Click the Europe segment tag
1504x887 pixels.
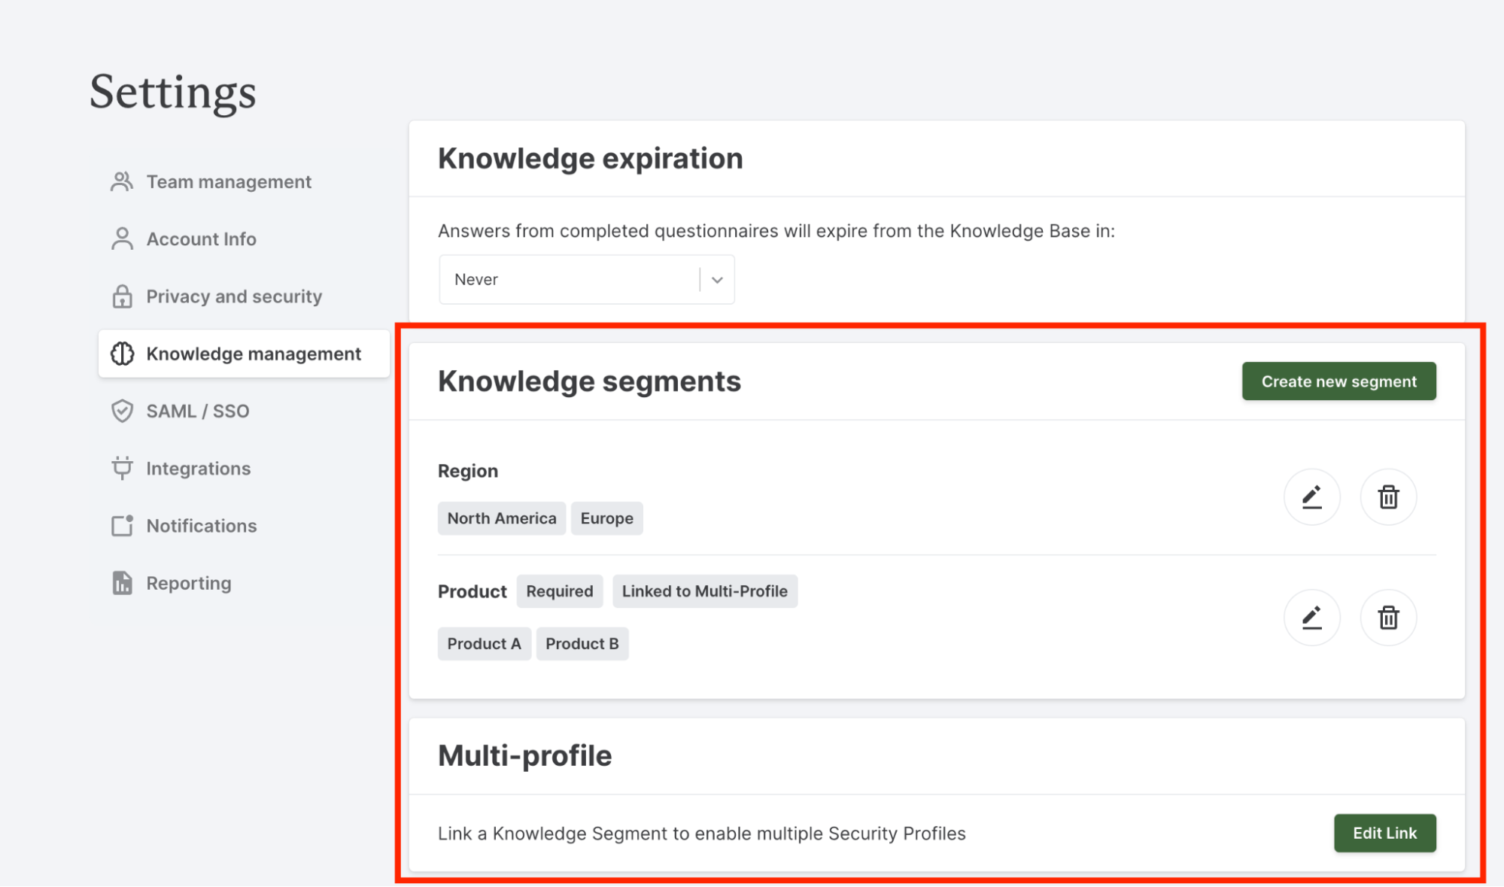[x=606, y=518]
